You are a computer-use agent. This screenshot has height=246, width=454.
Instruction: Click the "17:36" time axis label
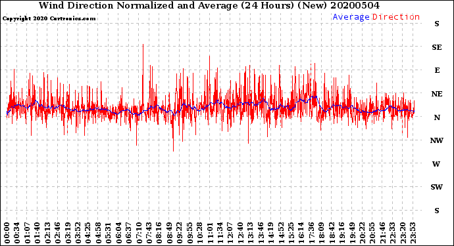point(312,233)
